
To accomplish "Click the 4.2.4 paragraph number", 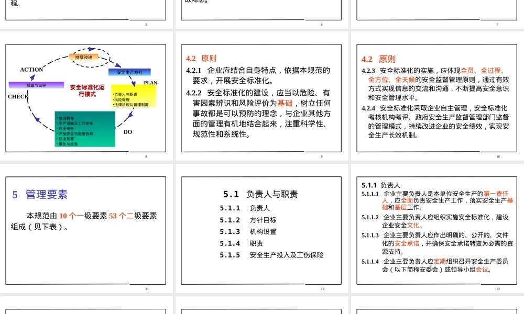I will (368, 108).
